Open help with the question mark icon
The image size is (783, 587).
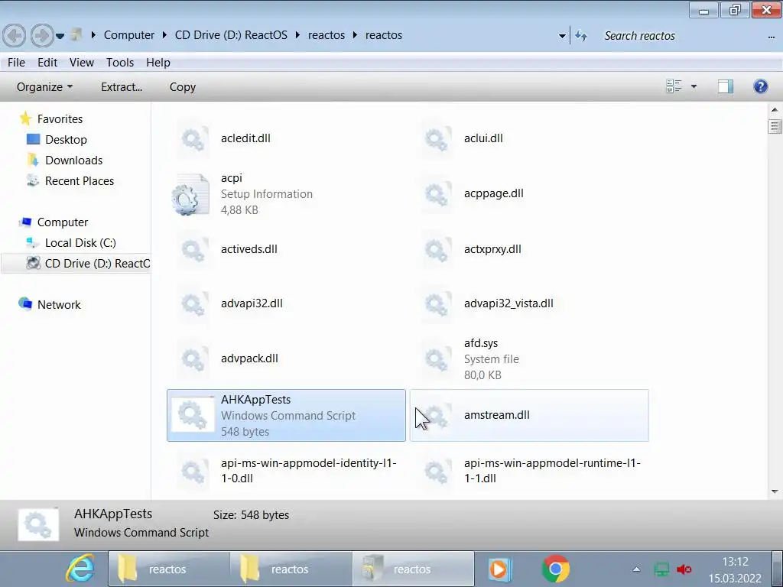pyautogui.click(x=760, y=86)
